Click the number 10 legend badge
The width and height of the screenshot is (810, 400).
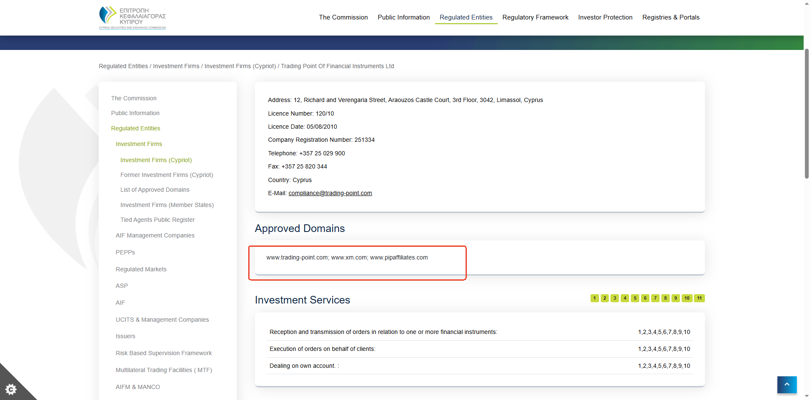click(x=687, y=298)
